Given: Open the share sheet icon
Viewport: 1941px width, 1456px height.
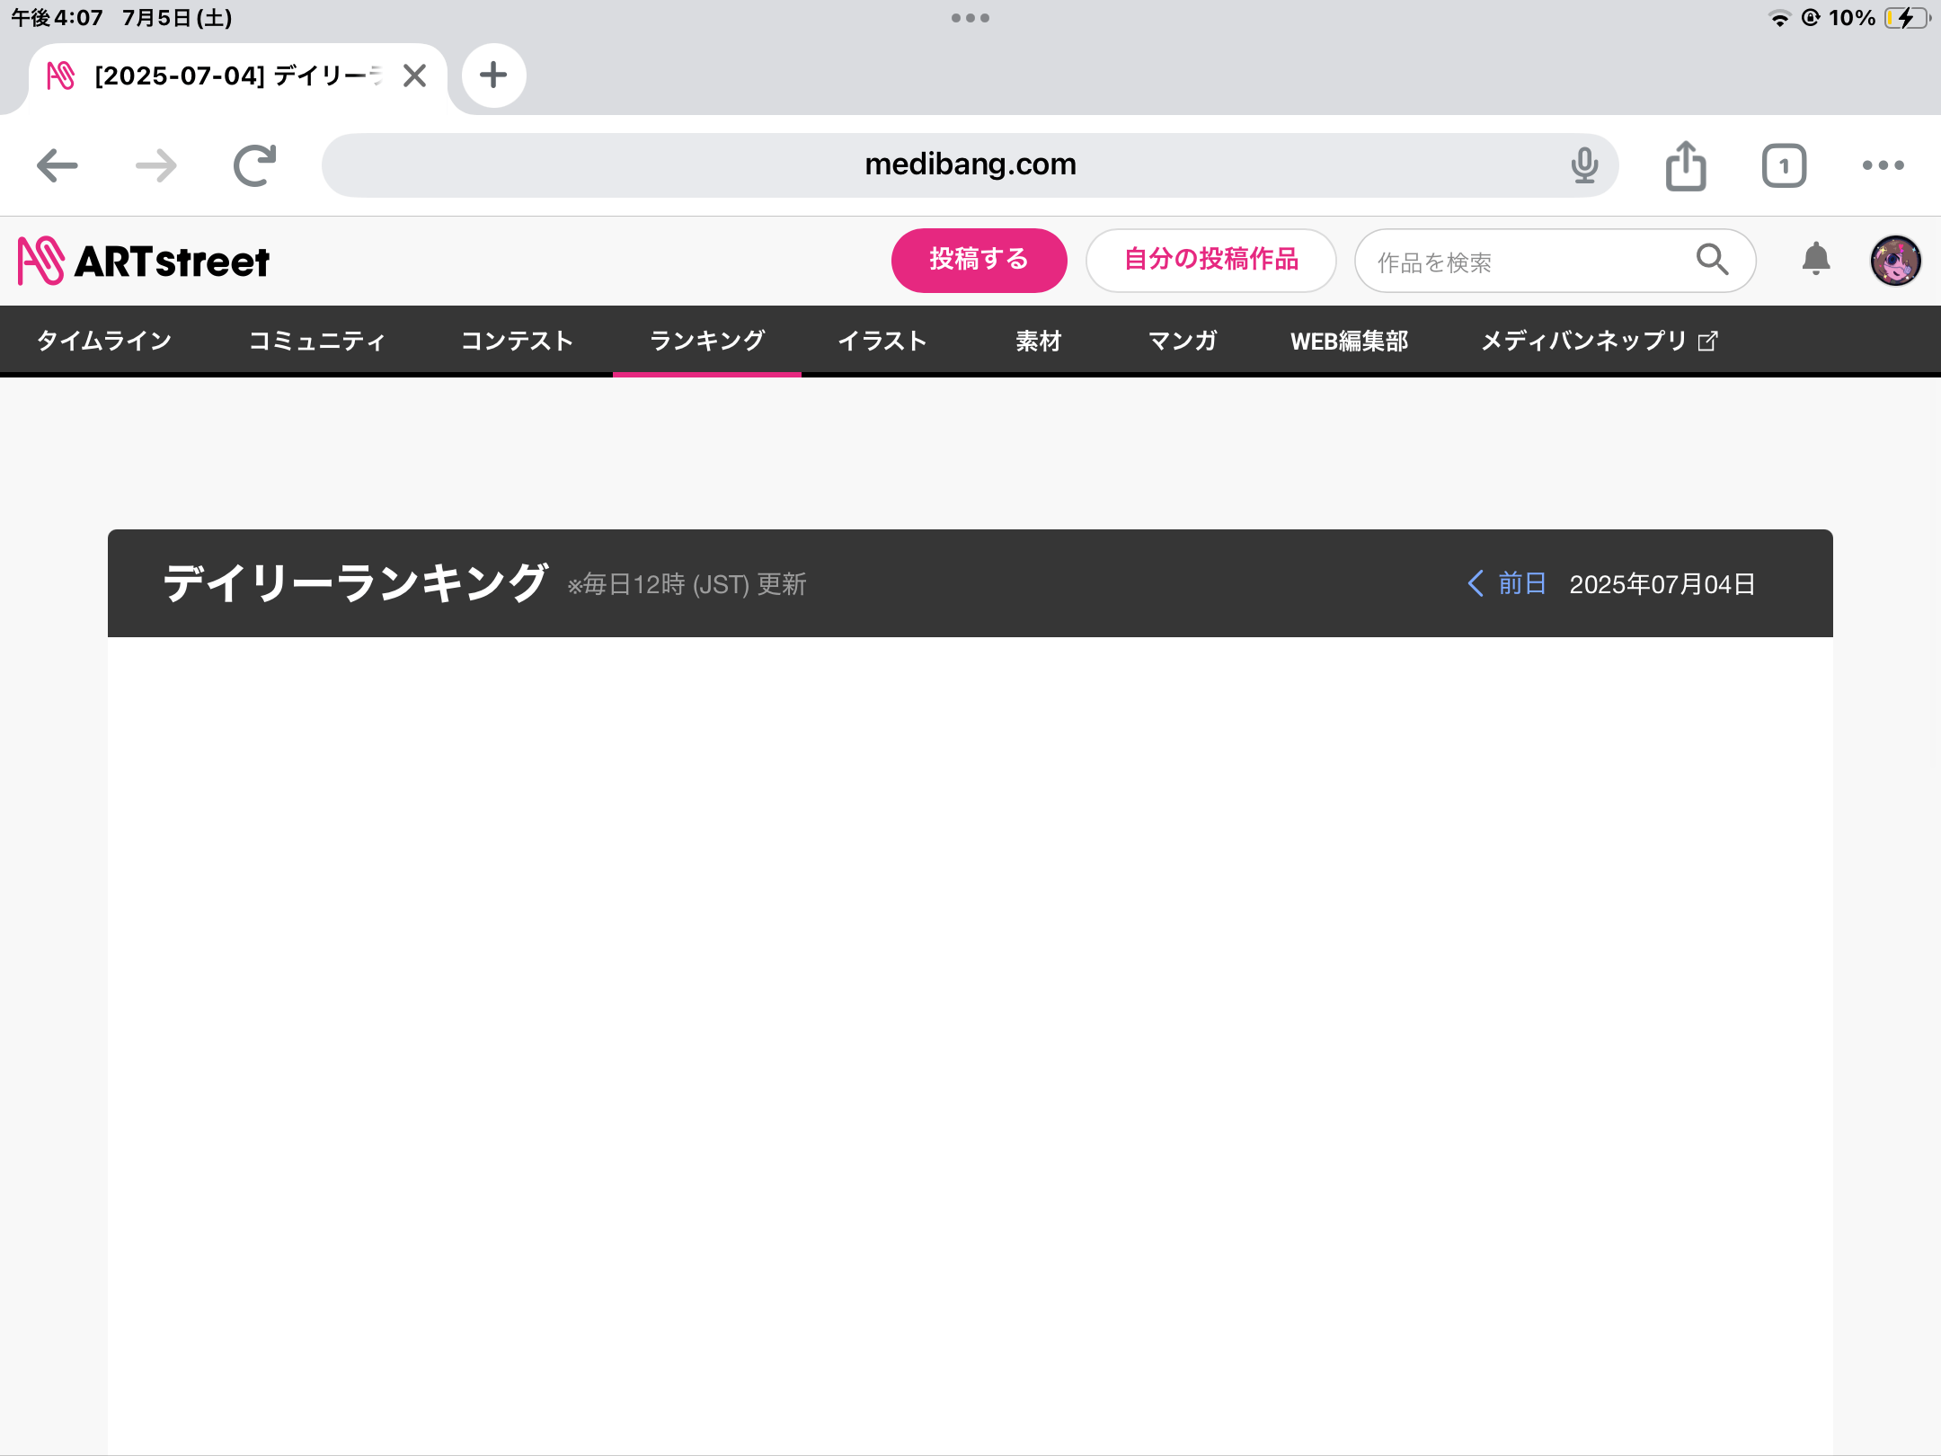Looking at the screenshot, I should 1686,165.
